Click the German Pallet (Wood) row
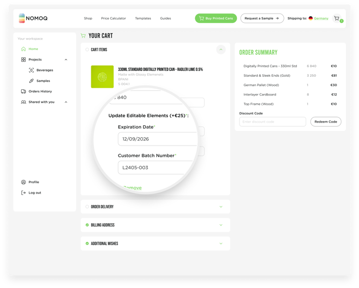This screenshot has width=359, height=288. point(290,85)
